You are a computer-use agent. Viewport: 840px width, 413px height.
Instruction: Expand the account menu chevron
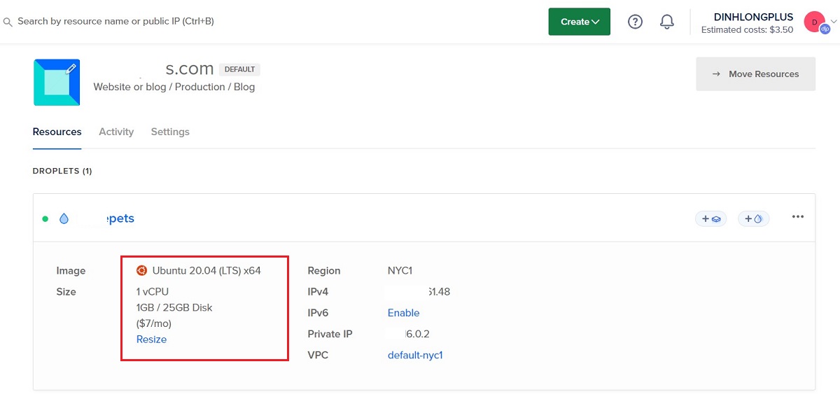pyautogui.click(x=832, y=21)
